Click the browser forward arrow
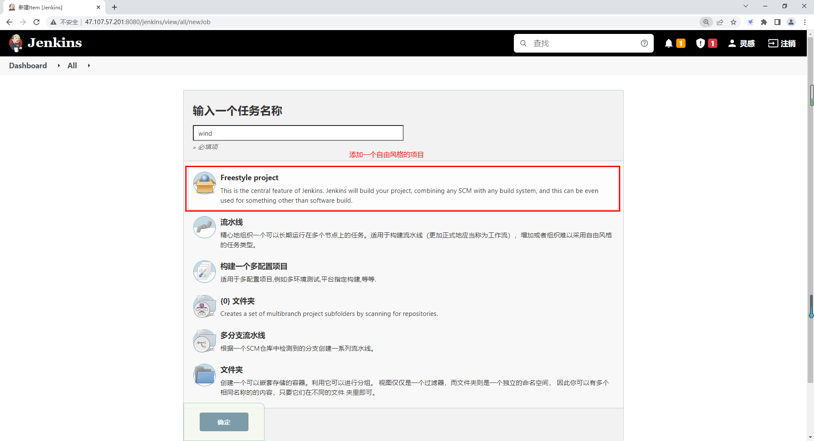This screenshot has height=441, width=814. 23,22
